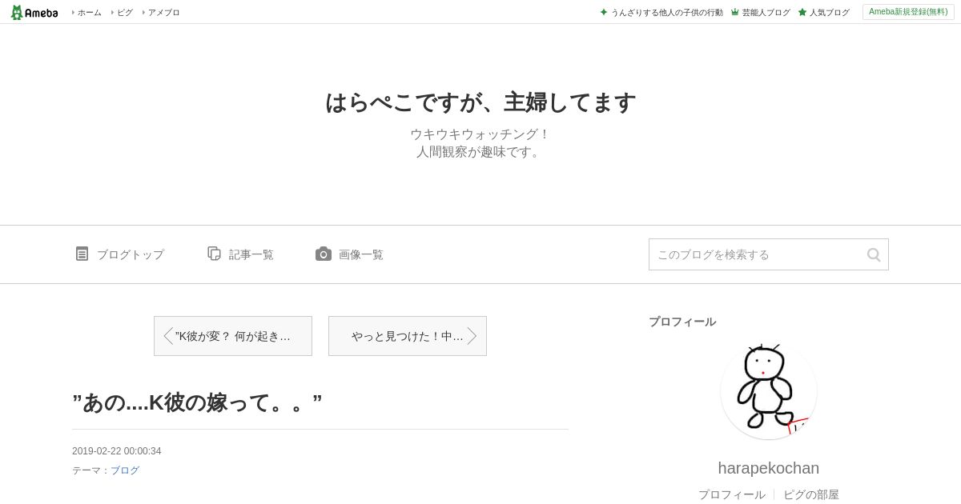Focus the このブログを検索する search field
961x504 pixels.
(x=757, y=254)
